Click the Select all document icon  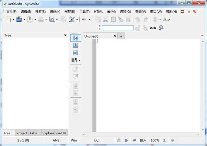(129, 19)
